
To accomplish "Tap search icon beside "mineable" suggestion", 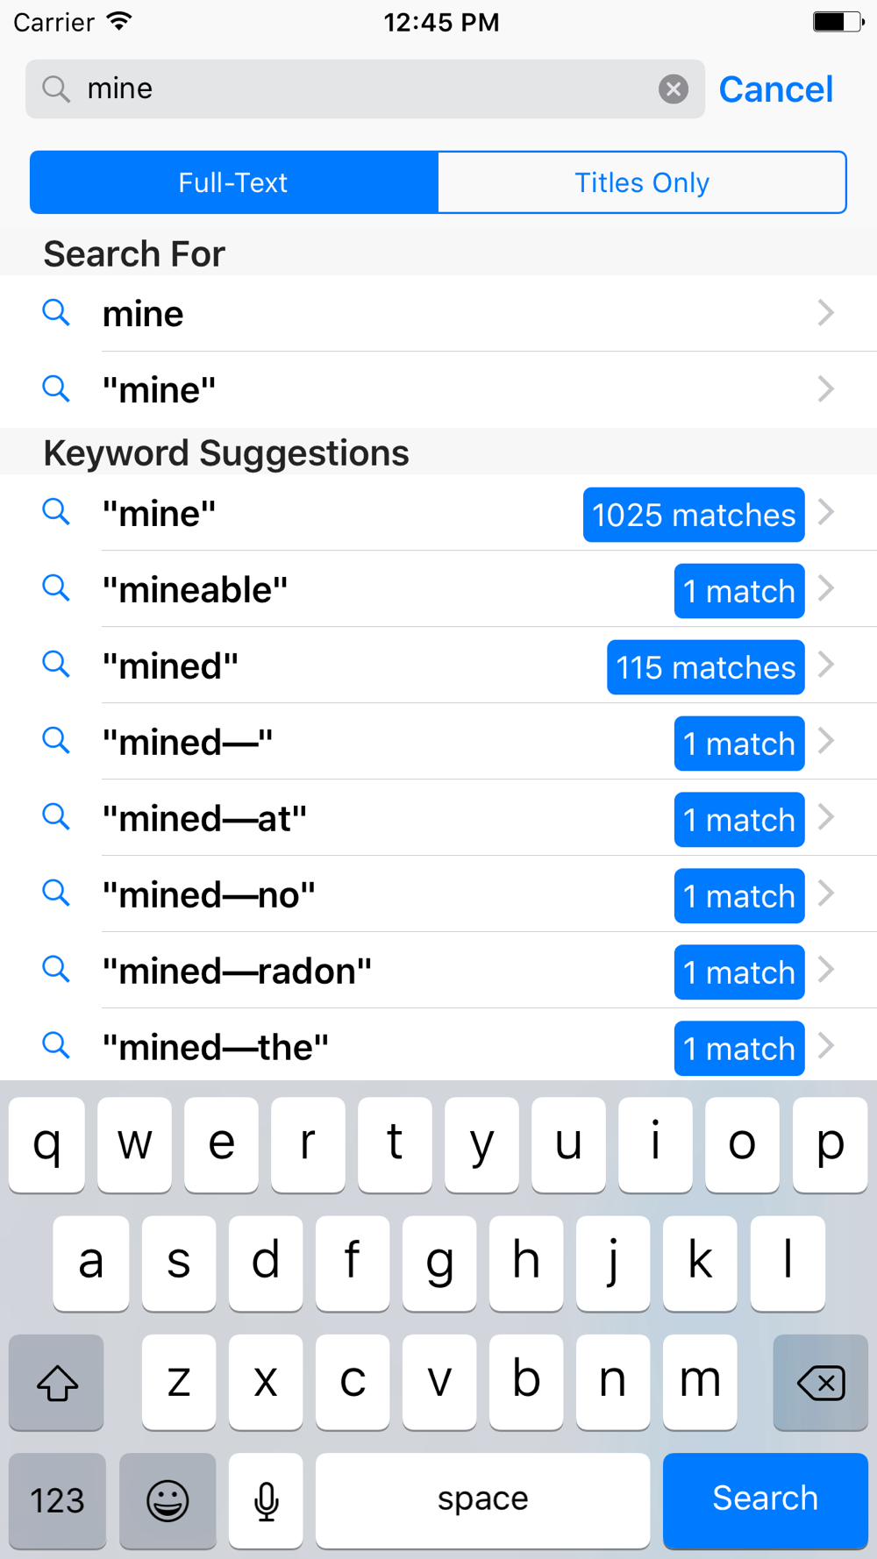I will click(56, 588).
